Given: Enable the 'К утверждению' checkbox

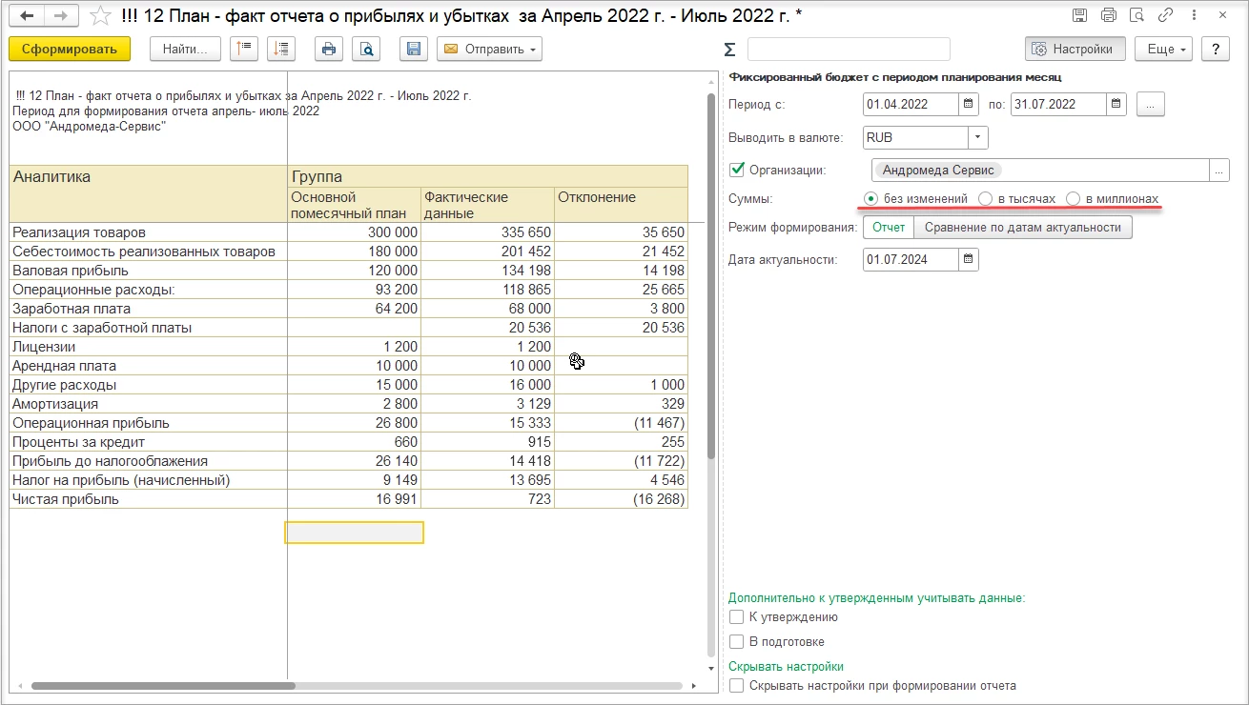Looking at the screenshot, I should 736,617.
